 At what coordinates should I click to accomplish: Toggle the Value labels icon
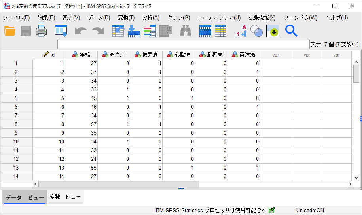coord(241,31)
